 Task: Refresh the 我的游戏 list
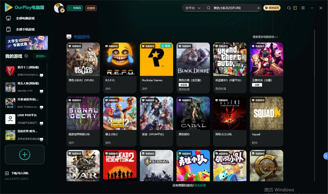coord(26,56)
